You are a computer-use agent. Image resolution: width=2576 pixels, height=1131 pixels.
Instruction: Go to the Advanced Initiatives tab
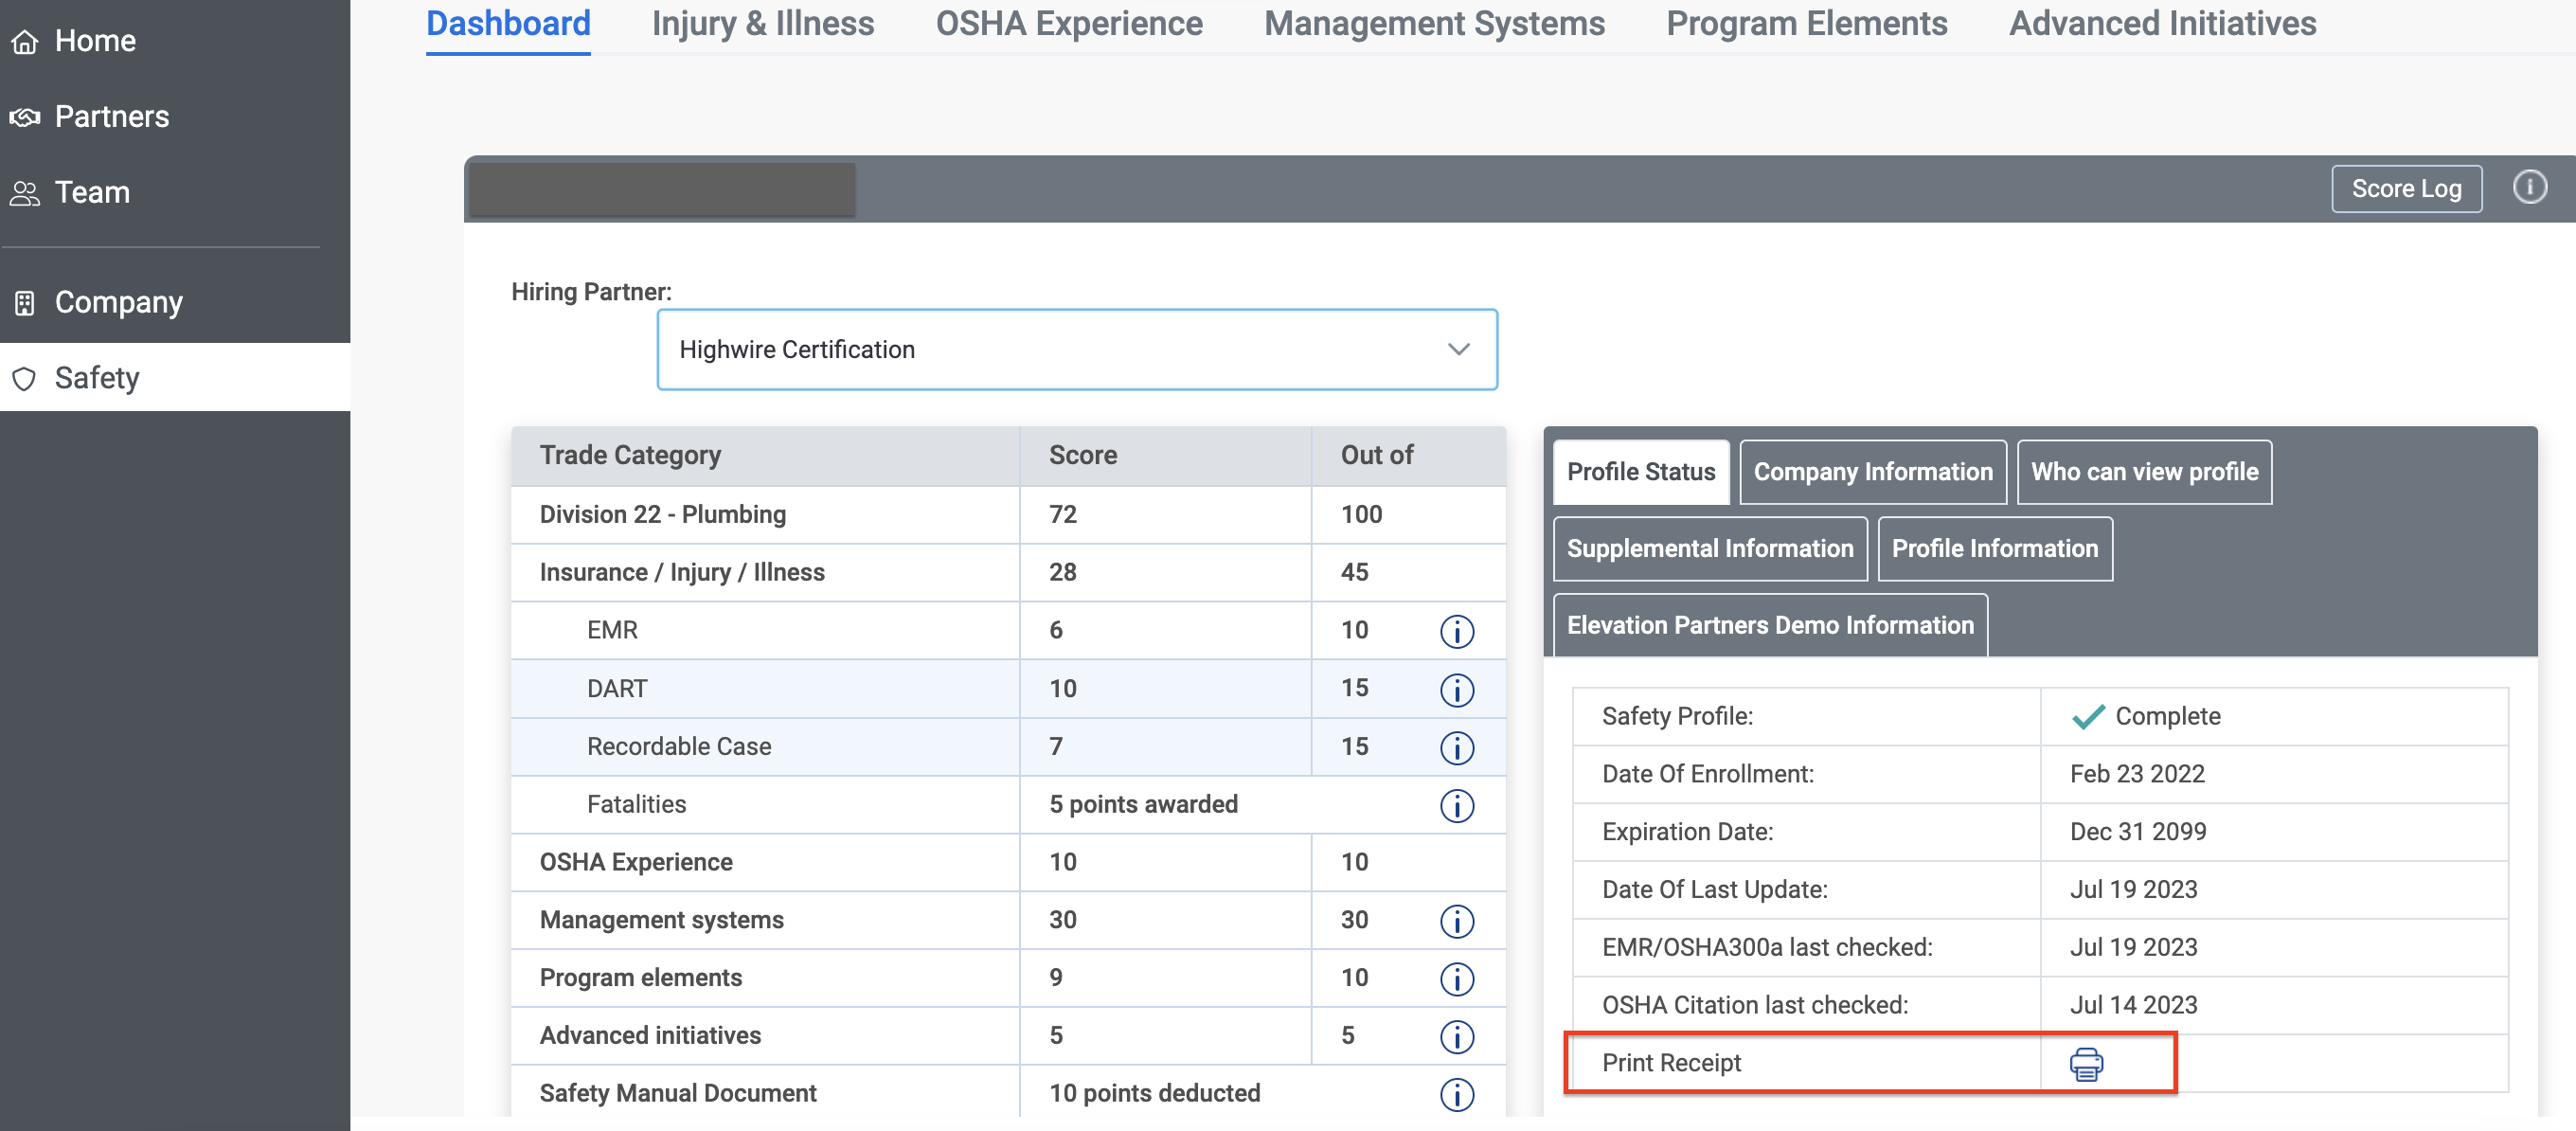tap(2162, 24)
